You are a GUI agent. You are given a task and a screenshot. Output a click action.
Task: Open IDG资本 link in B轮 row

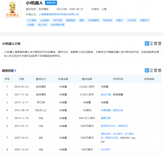click(118, 134)
